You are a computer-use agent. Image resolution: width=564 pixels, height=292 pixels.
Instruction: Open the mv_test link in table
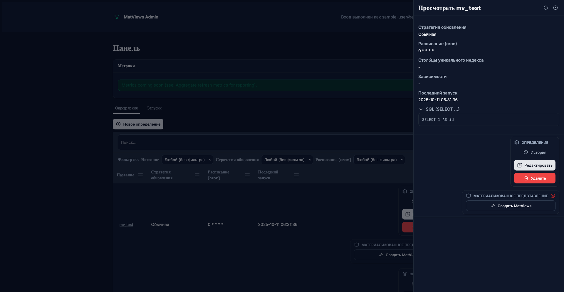pos(126,225)
